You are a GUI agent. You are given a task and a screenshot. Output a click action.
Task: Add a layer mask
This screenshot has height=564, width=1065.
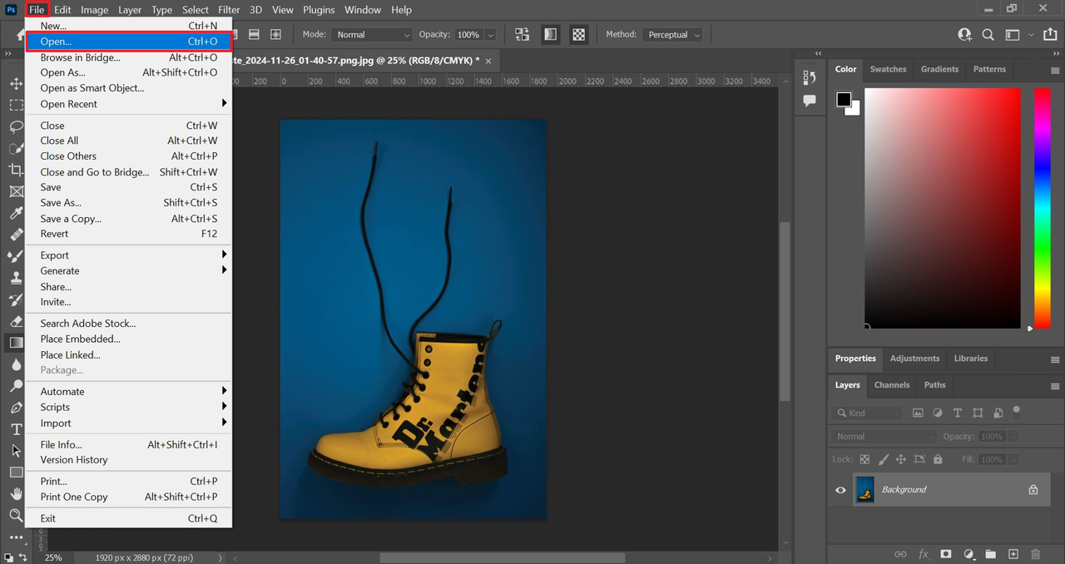(x=946, y=554)
